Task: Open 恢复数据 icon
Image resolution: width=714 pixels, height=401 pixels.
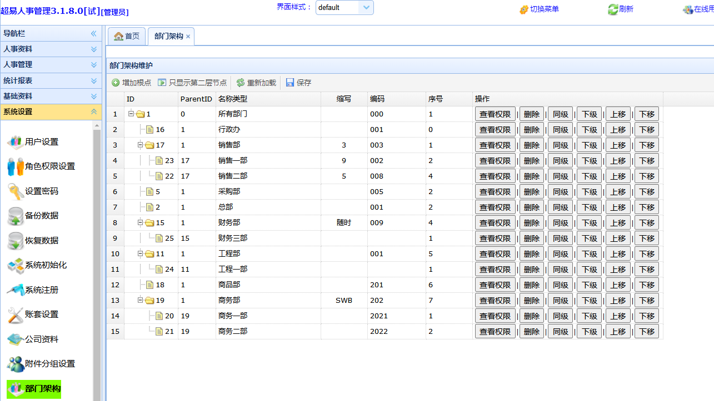Action: pos(15,241)
